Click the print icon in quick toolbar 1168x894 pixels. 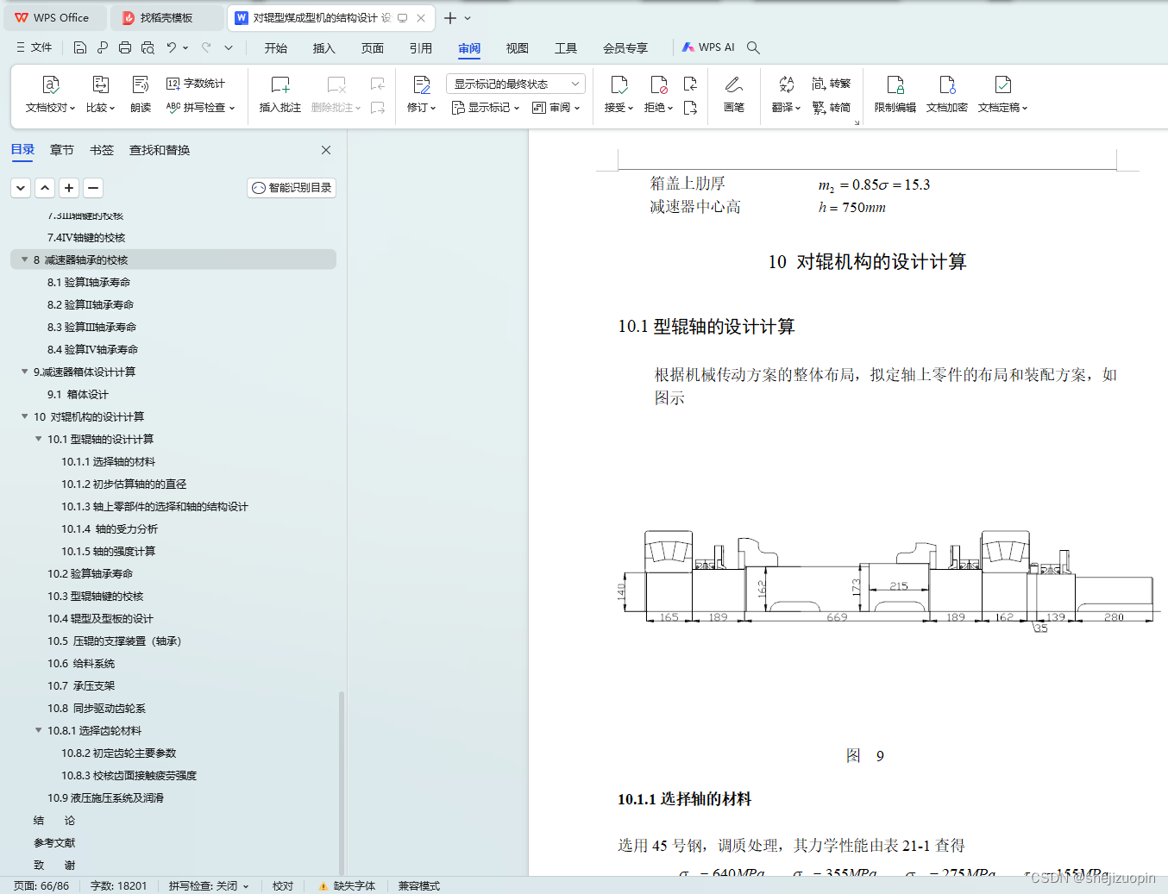(125, 47)
